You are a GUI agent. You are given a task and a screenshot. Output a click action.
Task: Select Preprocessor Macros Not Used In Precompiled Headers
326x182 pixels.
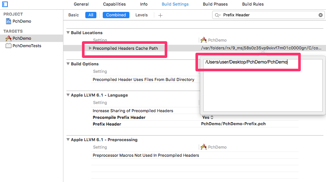[146, 155]
